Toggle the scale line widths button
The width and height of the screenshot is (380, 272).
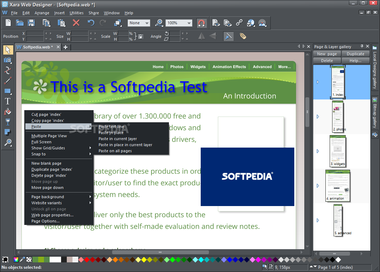228,36
